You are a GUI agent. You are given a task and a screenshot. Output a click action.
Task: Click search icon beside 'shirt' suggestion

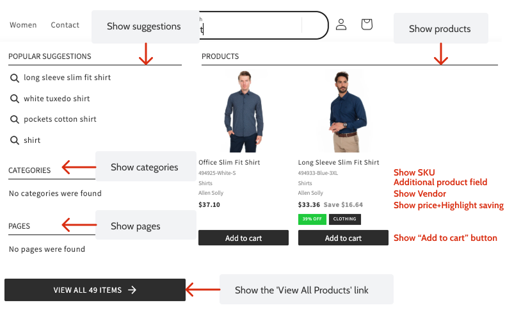tap(14, 140)
